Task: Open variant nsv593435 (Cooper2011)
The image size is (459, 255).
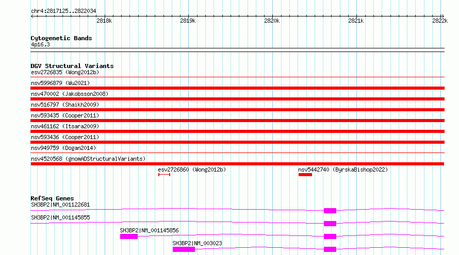Action: [65, 115]
